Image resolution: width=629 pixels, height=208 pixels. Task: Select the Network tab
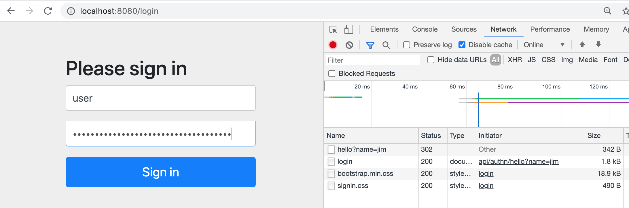tap(503, 29)
